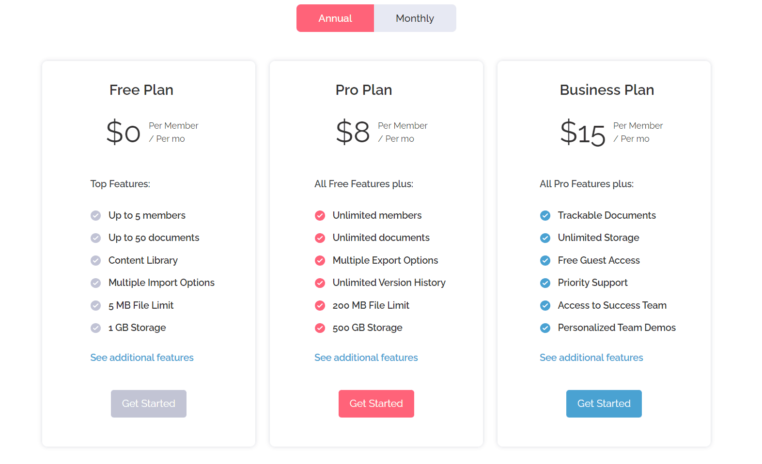Expand additional features for Pro Plan
This screenshot has height=464, width=762.
366,358
